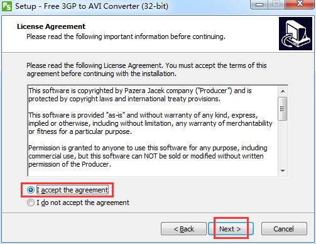Click the license scrollbar up arrow
This screenshot has height=244, width=316.
(x=283, y=91)
